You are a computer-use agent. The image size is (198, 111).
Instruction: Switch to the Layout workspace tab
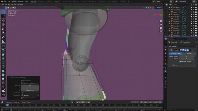[33, 2]
